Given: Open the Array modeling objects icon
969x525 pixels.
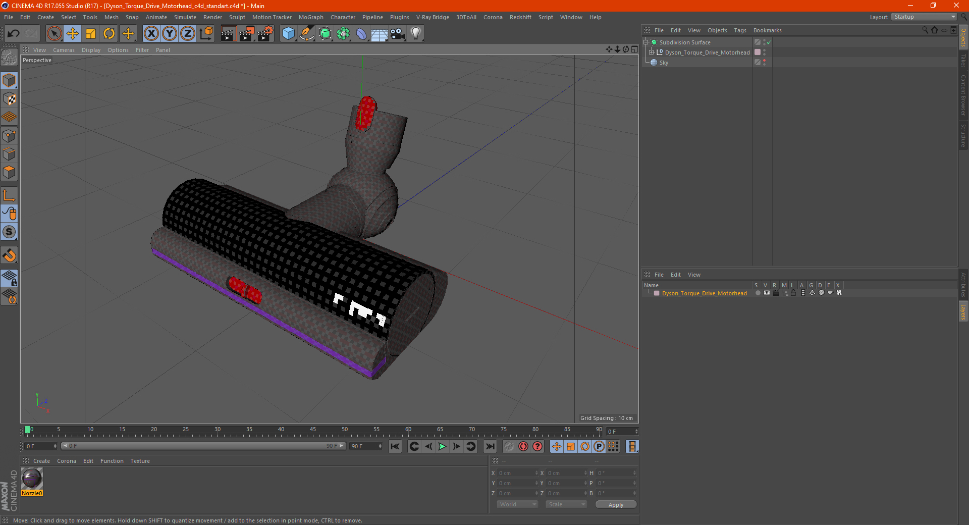Looking at the screenshot, I should [x=343, y=34].
